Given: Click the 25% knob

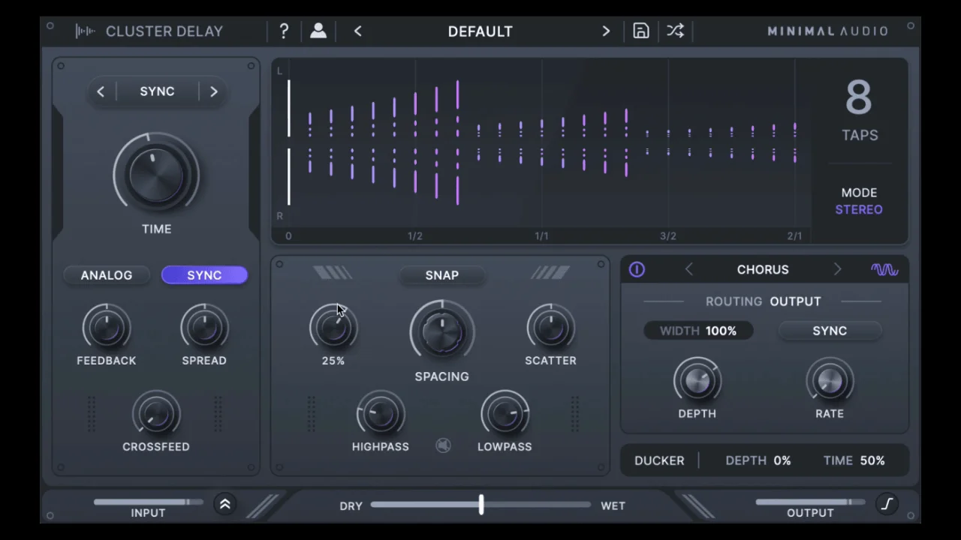Looking at the screenshot, I should tap(333, 328).
